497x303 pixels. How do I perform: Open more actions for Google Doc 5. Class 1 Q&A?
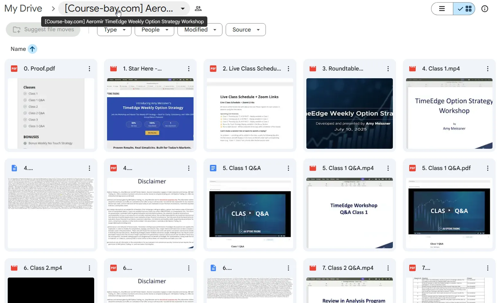[288, 168]
